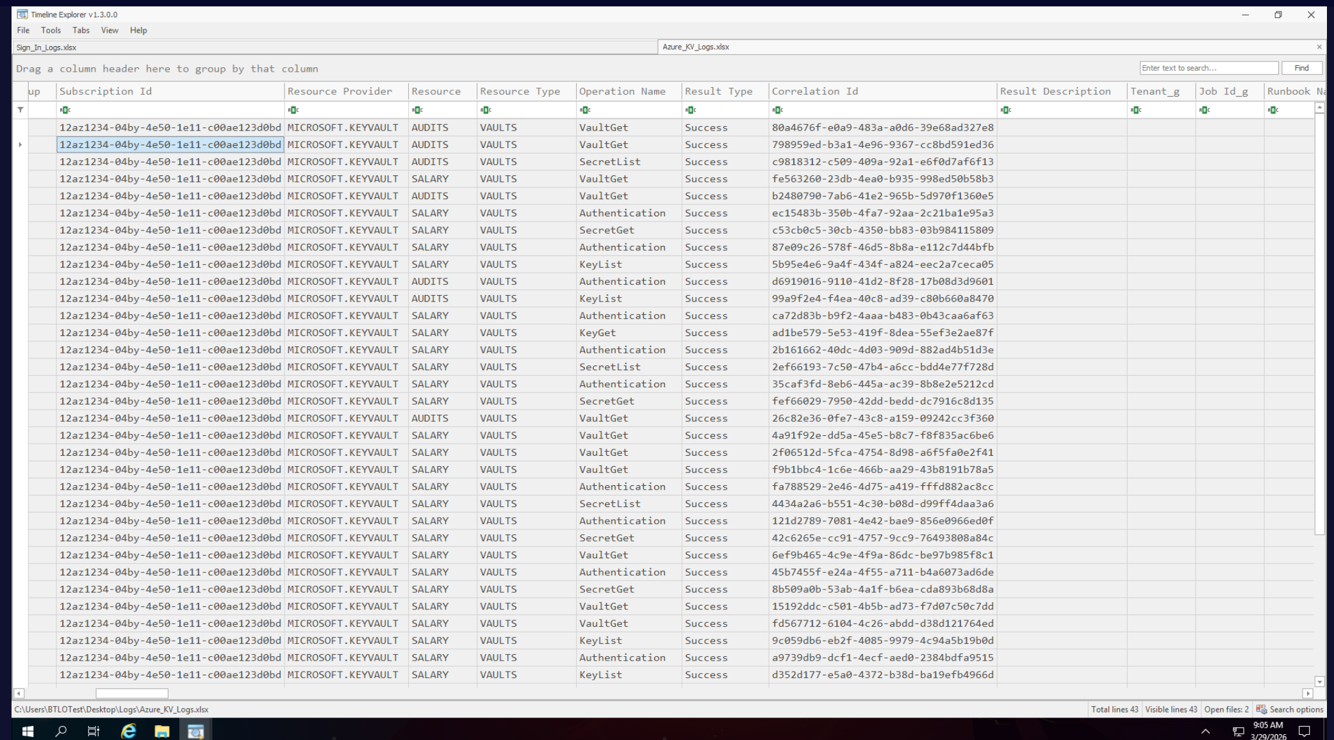
Task: Sort by the Result Type column header
Action: (718, 92)
